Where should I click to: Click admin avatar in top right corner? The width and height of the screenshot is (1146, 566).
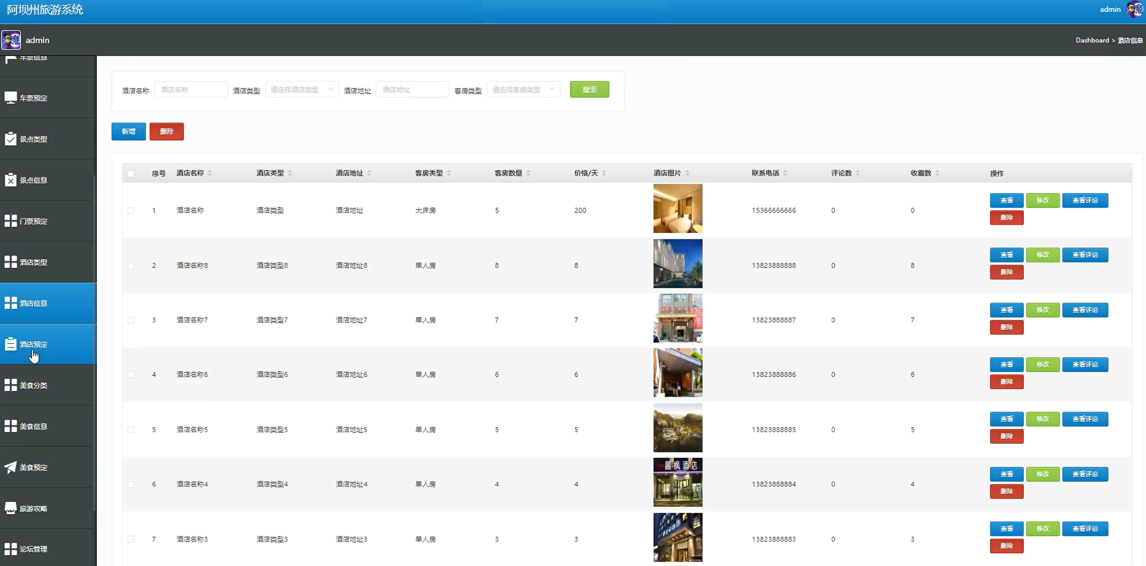pos(1134,9)
